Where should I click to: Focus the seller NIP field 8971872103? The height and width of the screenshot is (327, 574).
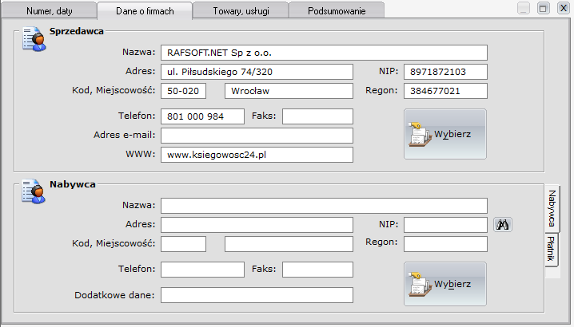[445, 72]
